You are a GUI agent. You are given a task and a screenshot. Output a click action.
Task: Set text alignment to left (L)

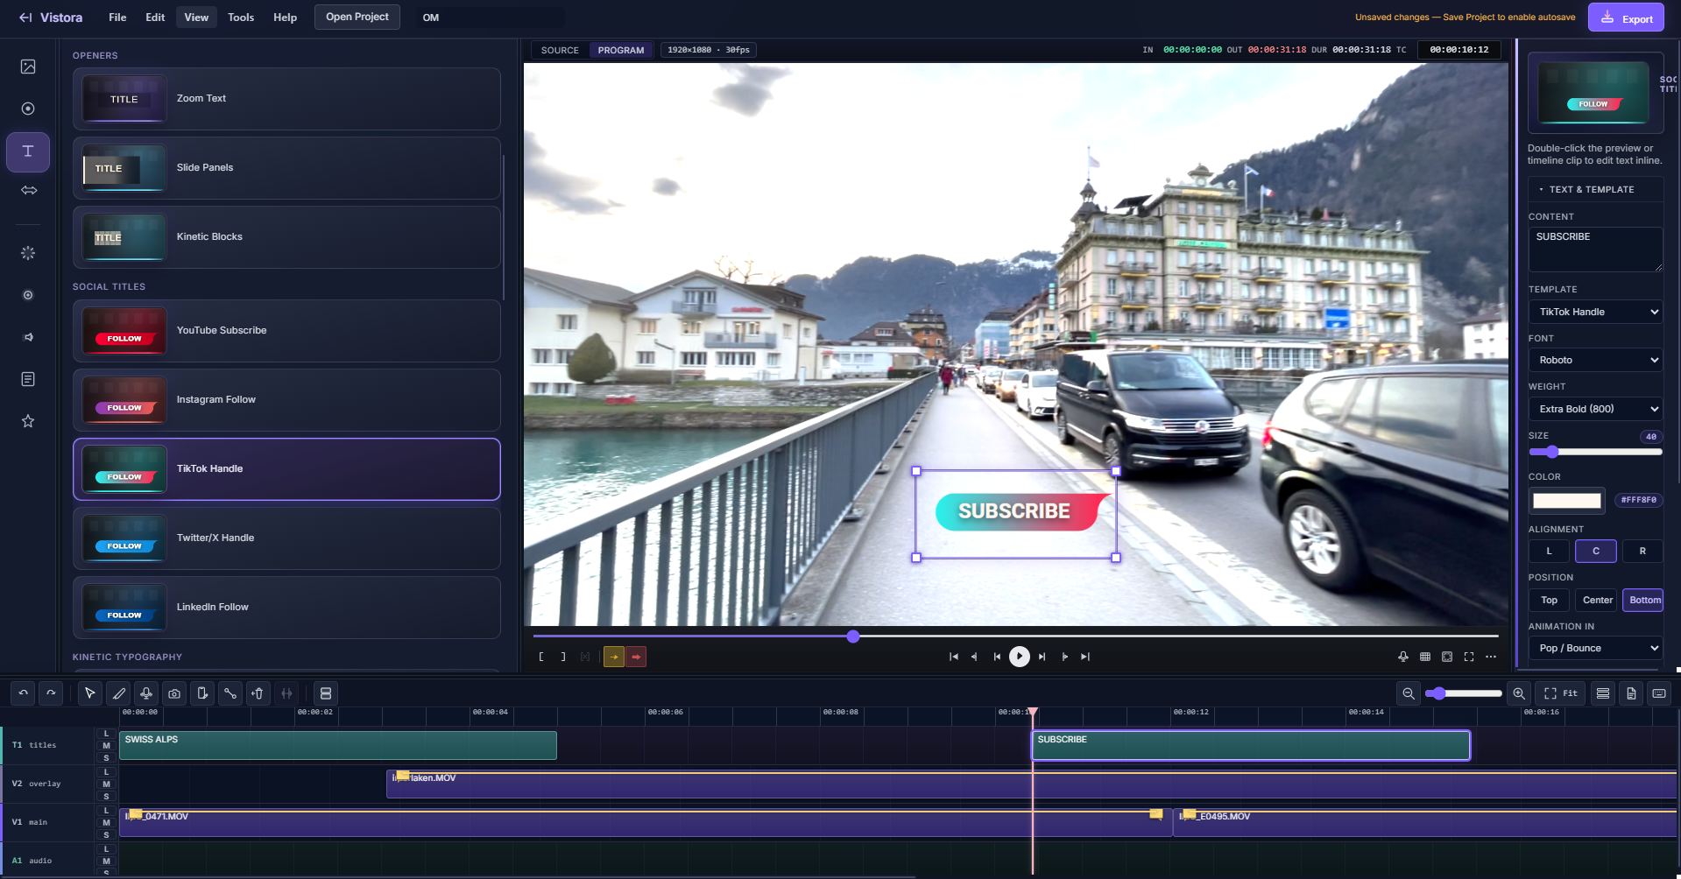click(1549, 552)
